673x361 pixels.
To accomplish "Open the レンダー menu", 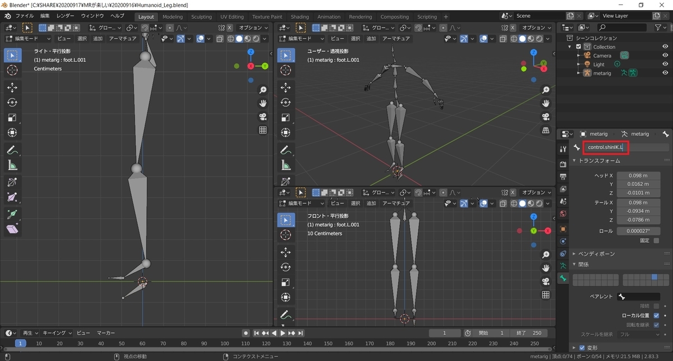I will pos(65,16).
